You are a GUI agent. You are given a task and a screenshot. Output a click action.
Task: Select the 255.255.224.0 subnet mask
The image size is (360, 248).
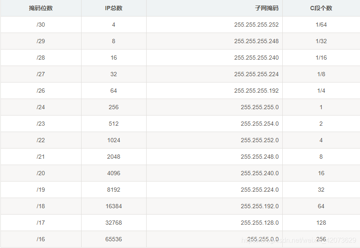pos(259,190)
